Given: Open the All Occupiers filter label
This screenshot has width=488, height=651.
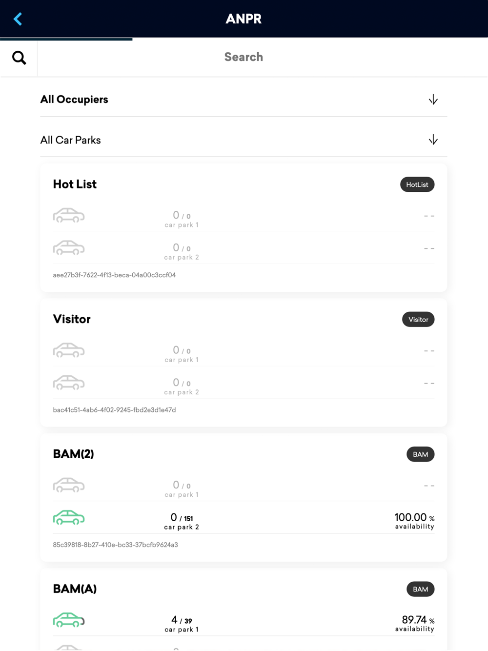Looking at the screenshot, I should coord(74,100).
